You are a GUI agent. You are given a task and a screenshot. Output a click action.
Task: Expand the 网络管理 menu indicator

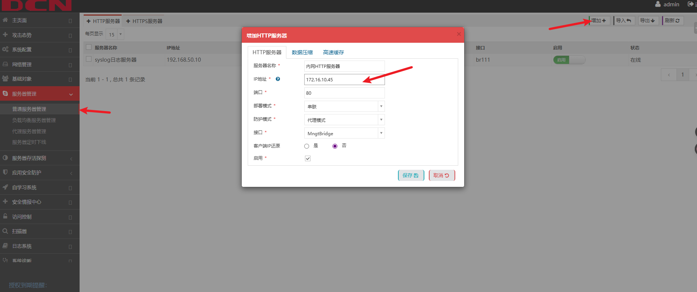click(70, 65)
